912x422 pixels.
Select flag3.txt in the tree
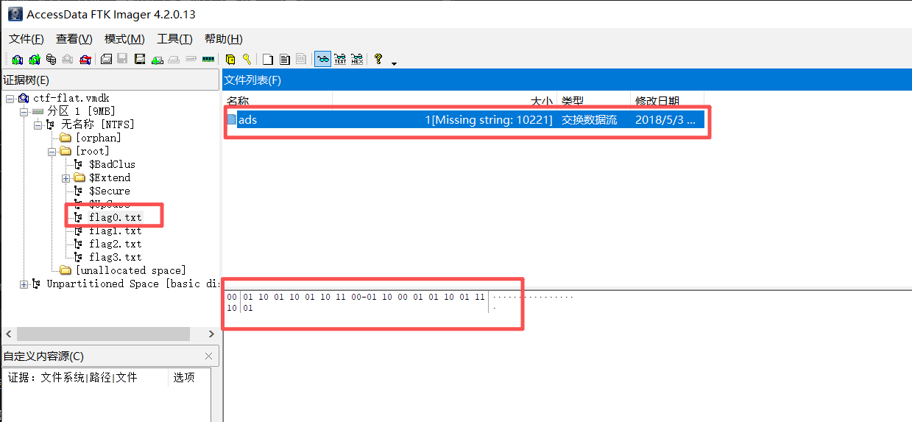click(116, 257)
